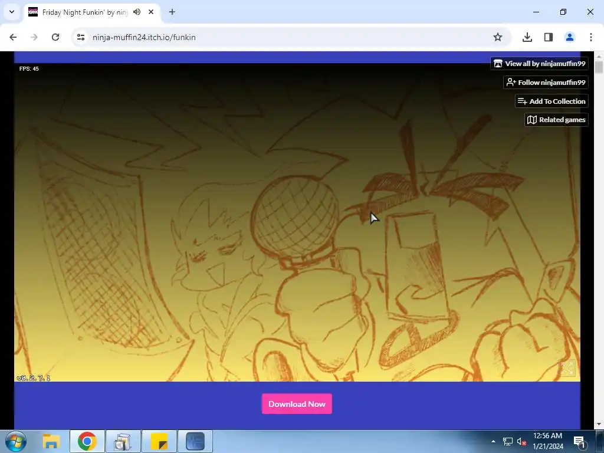Click the muted volume tray icon
Screen dimensions: 604x453
coord(521,441)
